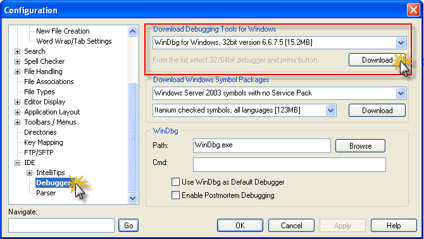Select Application Layout in tree

52,112
